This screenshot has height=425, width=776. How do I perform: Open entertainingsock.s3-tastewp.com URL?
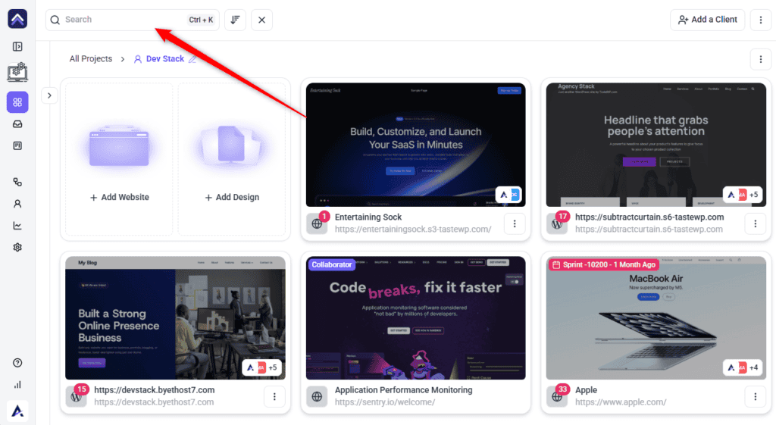click(x=413, y=229)
